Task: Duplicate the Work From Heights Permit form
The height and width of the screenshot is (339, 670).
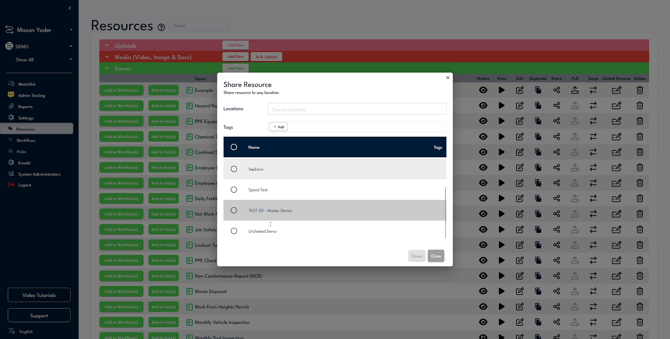Action: [x=538, y=307]
